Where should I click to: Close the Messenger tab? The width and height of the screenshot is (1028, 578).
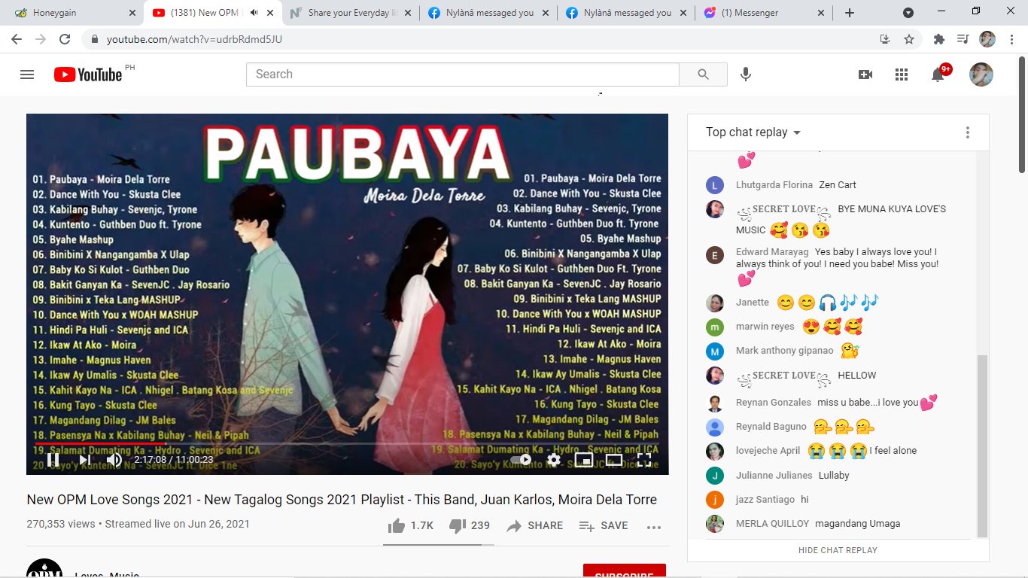click(x=821, y=13)
